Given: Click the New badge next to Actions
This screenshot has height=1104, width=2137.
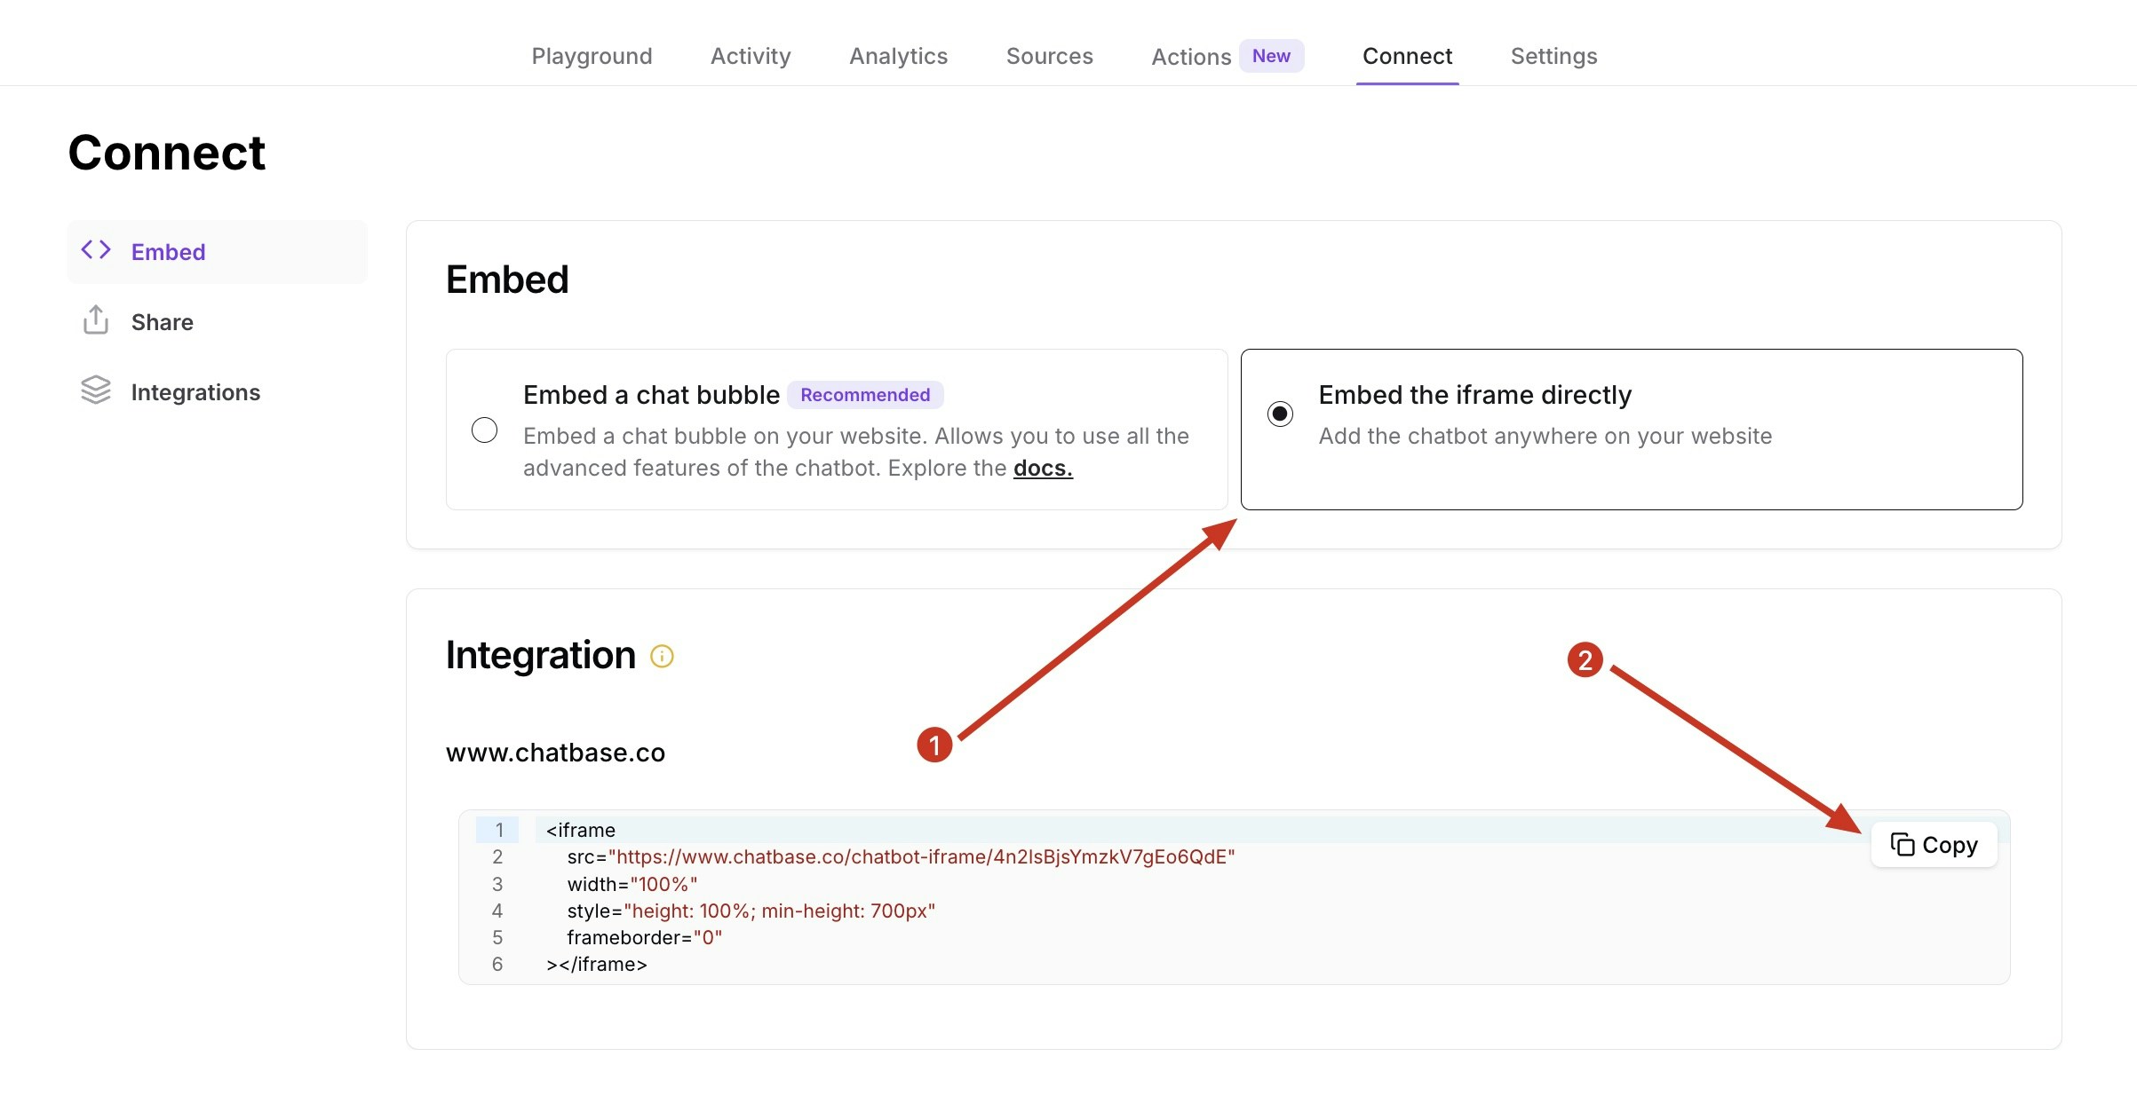Looking at the screenshot, I should click(1271, 56).
